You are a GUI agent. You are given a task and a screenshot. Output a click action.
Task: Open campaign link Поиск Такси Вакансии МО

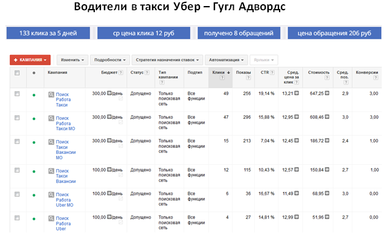(66, 150)
